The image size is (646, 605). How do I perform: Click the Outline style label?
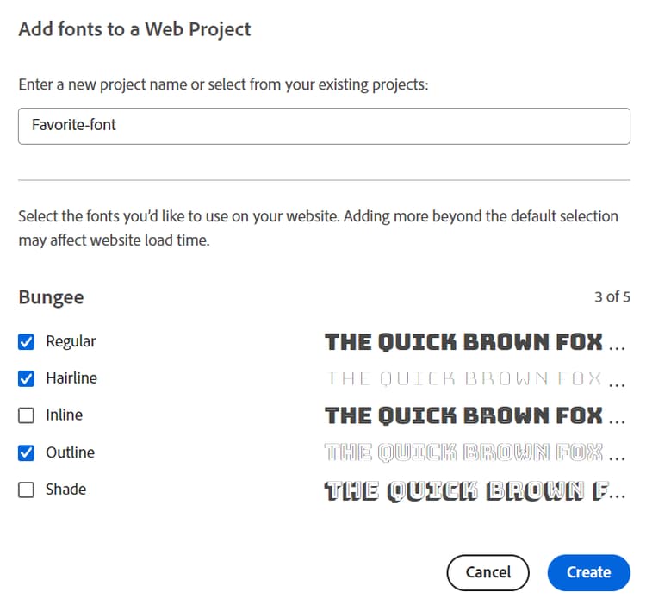coord(70,452)
